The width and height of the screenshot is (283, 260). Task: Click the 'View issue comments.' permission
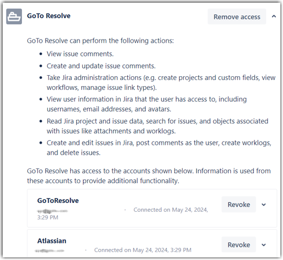click(80, 54)
